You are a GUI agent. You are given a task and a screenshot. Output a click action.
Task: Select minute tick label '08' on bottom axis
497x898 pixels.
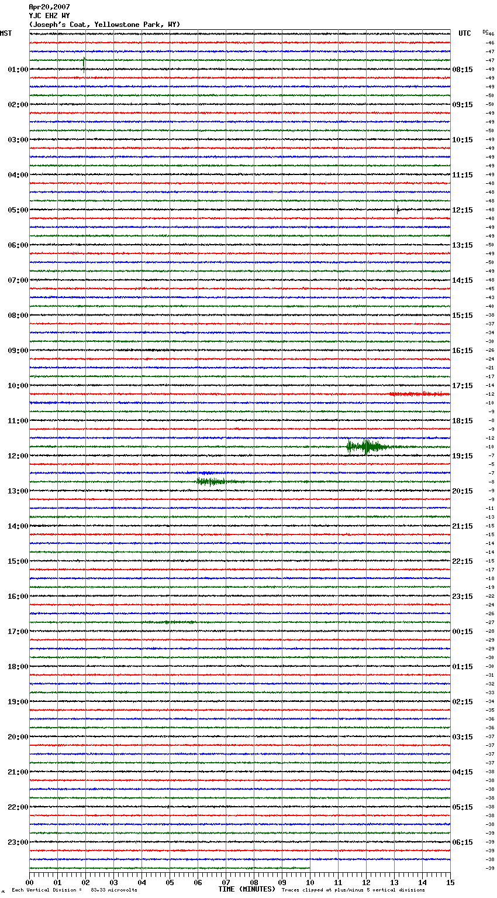[254, 882]
